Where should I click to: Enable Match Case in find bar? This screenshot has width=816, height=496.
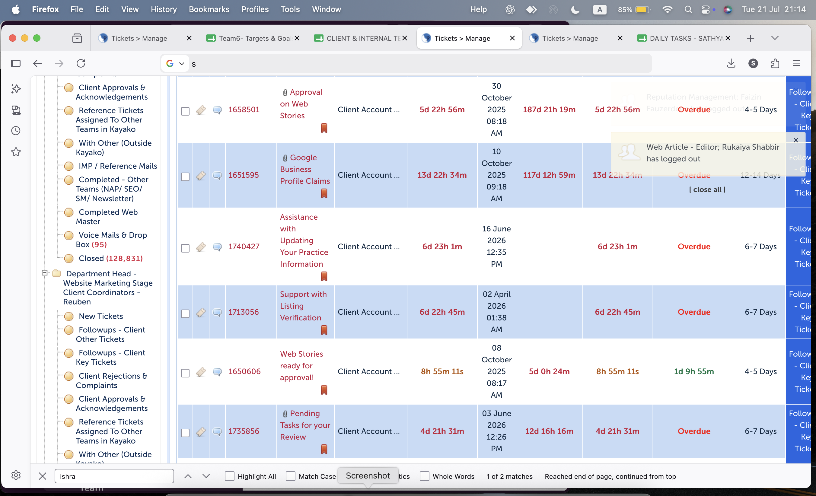coord(290,476)
